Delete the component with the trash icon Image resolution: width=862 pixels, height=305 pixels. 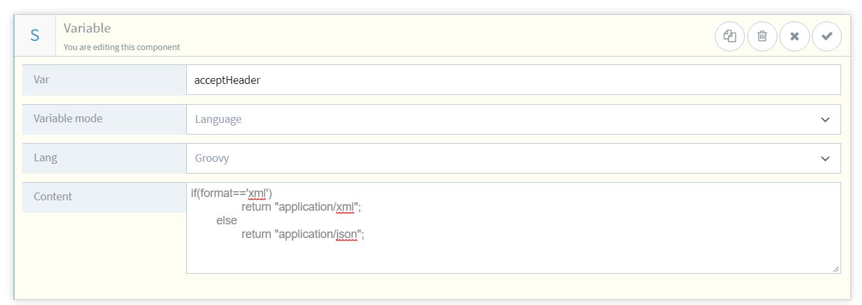(x=762, y=36)
